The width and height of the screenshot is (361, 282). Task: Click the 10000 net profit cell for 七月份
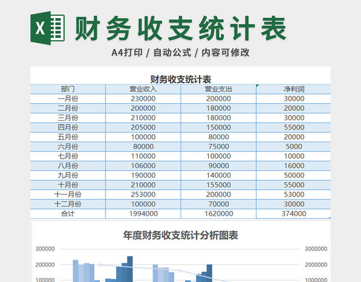tap(293, 156)
